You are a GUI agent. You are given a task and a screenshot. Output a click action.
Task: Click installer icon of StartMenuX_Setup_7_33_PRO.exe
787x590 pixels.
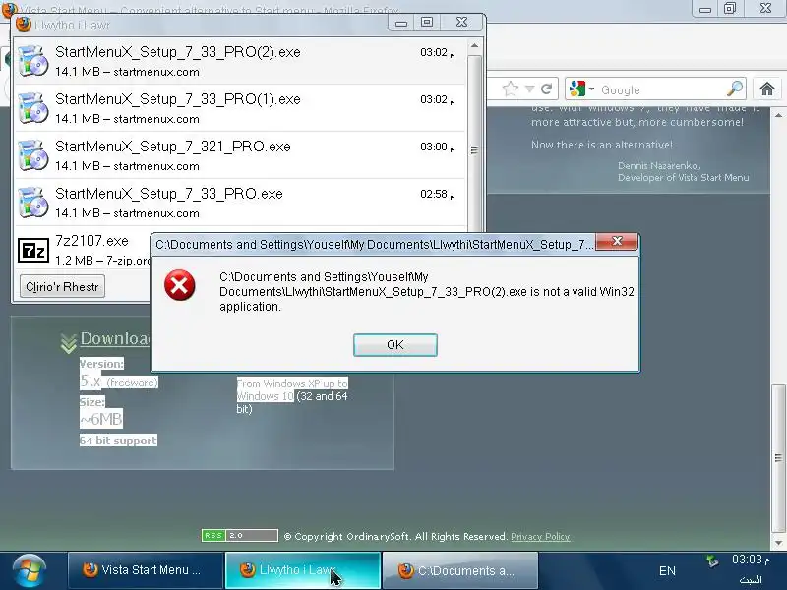[33, 203]
